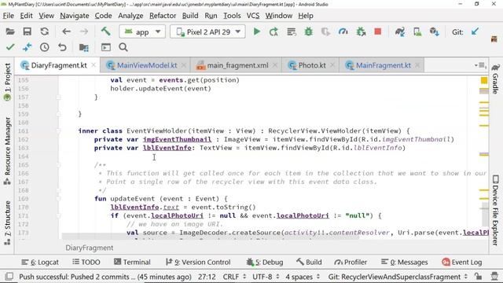Run the app with the green play button

[x=257, y=31]
